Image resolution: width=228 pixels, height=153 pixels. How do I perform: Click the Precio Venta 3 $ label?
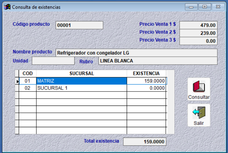pos(158,40)
